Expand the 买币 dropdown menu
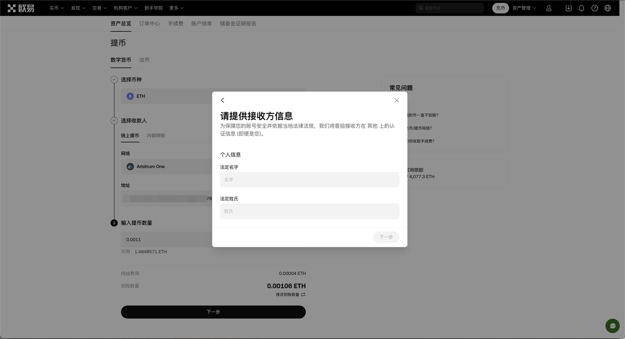 tap(56, 8)
